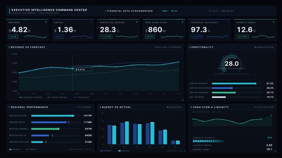This screenshot has height=158, width=282.
Task: Click the 28.3% operating margin value
Action: coord(110,30)
